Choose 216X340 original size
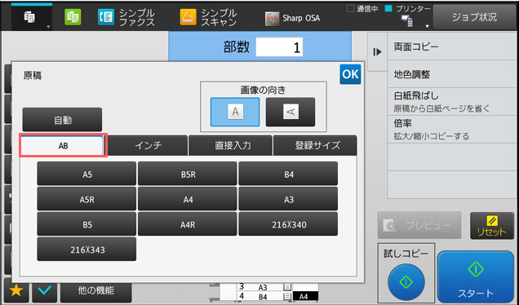Image resolution: width=519 pixels, height=305 pixels. point(288,224)
